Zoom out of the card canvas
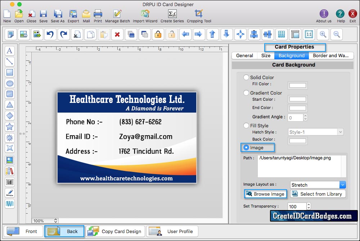This screenshot has width=360, height=241. point(337,35)
